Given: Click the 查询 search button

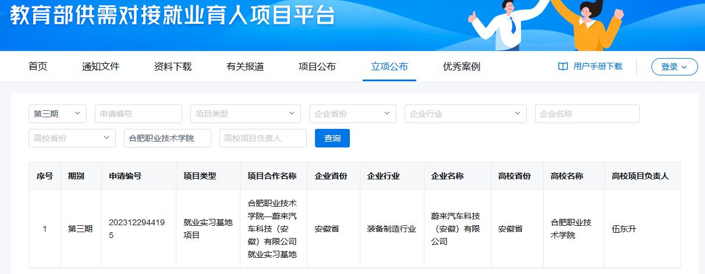Looking at the screenshot, I should [332, 138].
